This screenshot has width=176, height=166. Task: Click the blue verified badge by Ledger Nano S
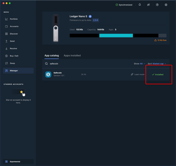tap(90, 16)
